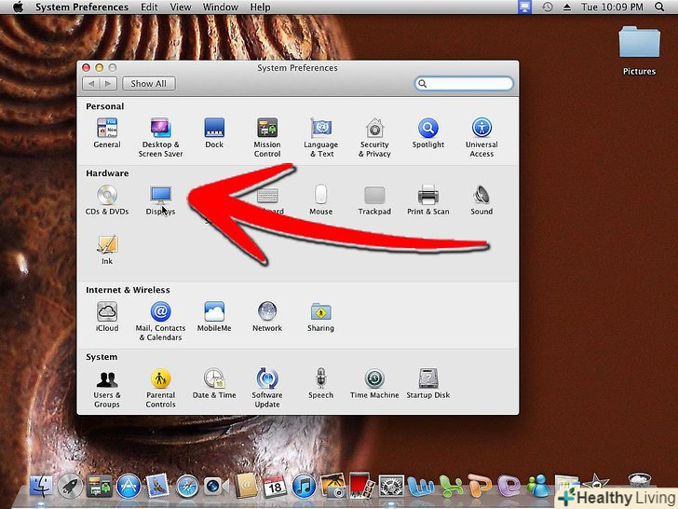Open Users & Groups preferences
The height and width of the screenshot is (509, 678).
pyautogui.click(x=107, y=388)
